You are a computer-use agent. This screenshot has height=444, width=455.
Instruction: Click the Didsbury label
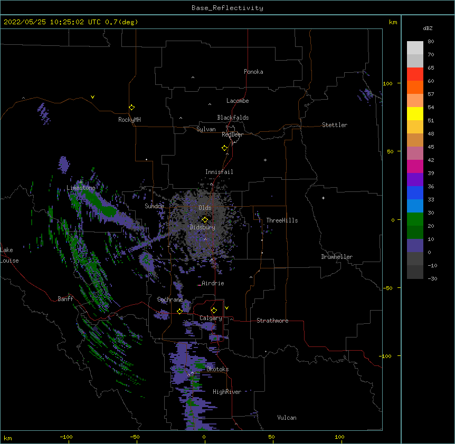203,227
